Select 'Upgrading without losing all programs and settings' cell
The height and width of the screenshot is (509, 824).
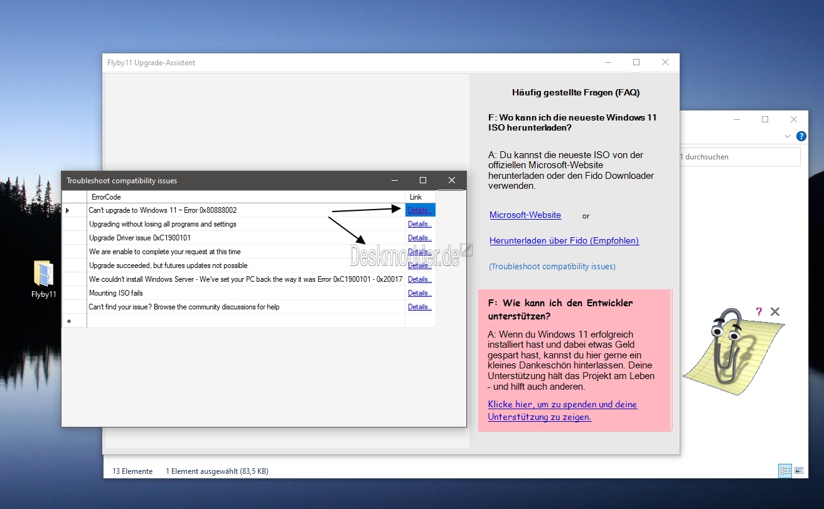(x=246, y=224)
